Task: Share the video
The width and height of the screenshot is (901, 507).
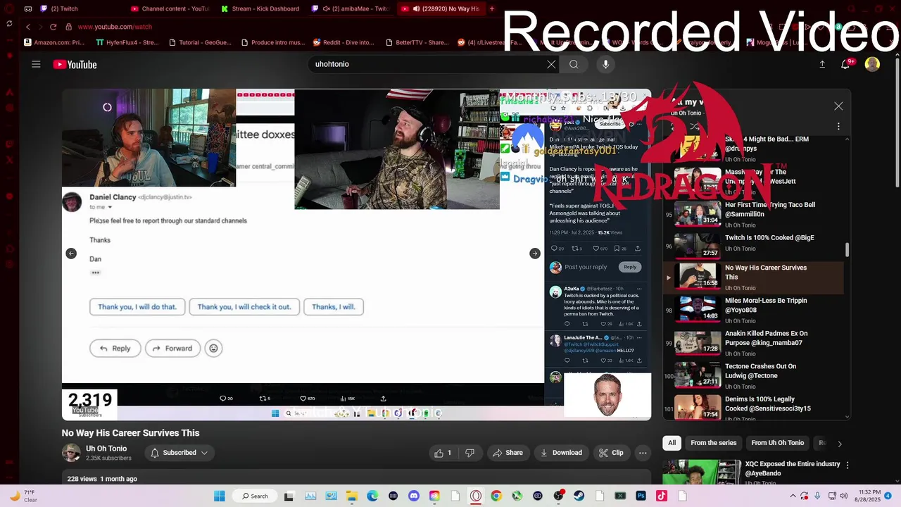Action: [508, 453]
